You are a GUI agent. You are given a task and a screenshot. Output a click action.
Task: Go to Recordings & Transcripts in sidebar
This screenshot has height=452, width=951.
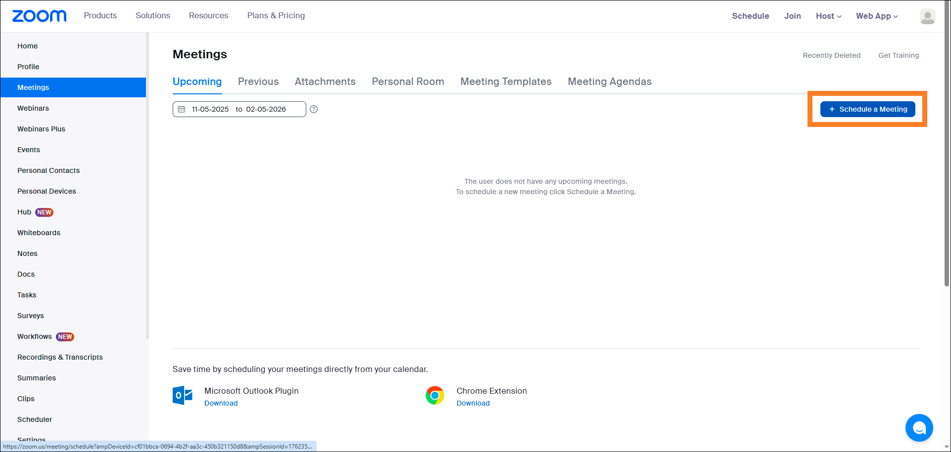(x=60, y=357)
